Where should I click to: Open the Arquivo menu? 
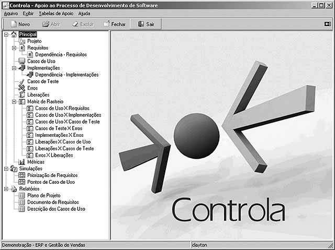point(11,14)
